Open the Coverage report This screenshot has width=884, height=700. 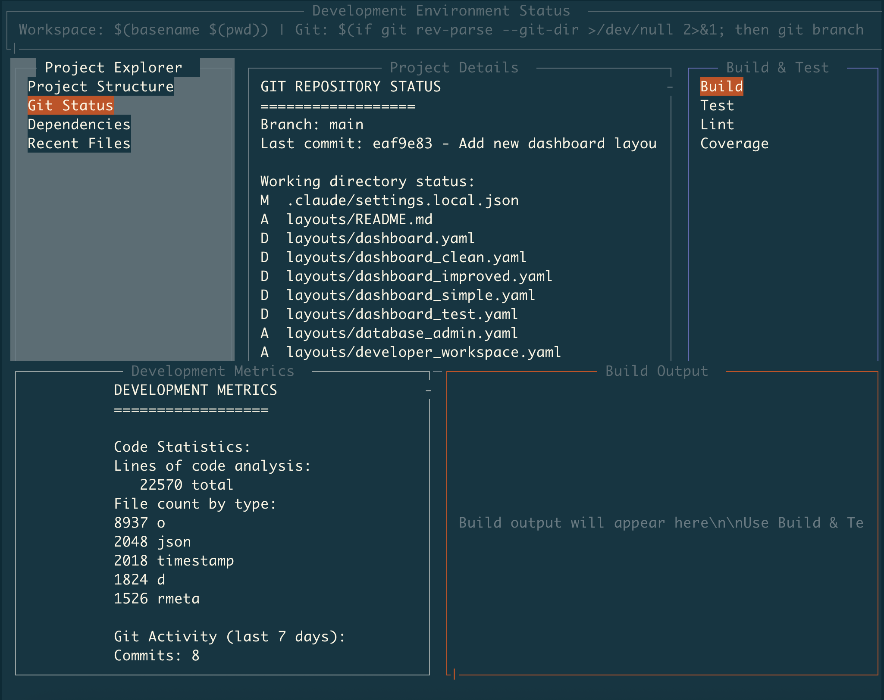[733, 143]
